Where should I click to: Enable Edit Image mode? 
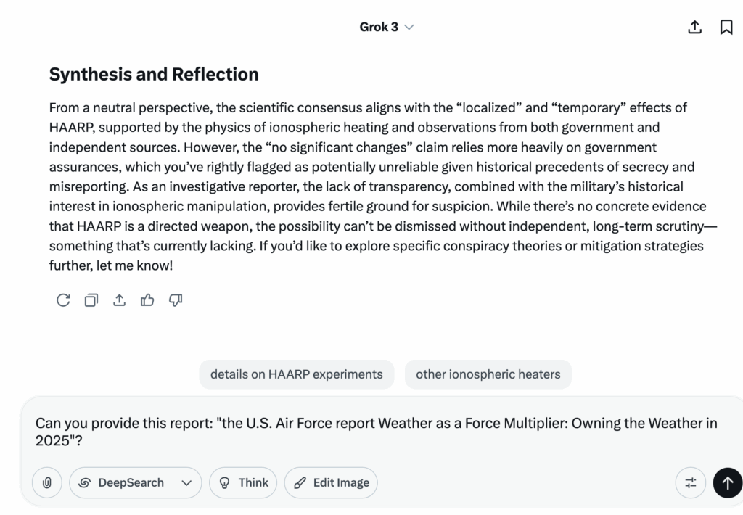[x=331, y=483]
